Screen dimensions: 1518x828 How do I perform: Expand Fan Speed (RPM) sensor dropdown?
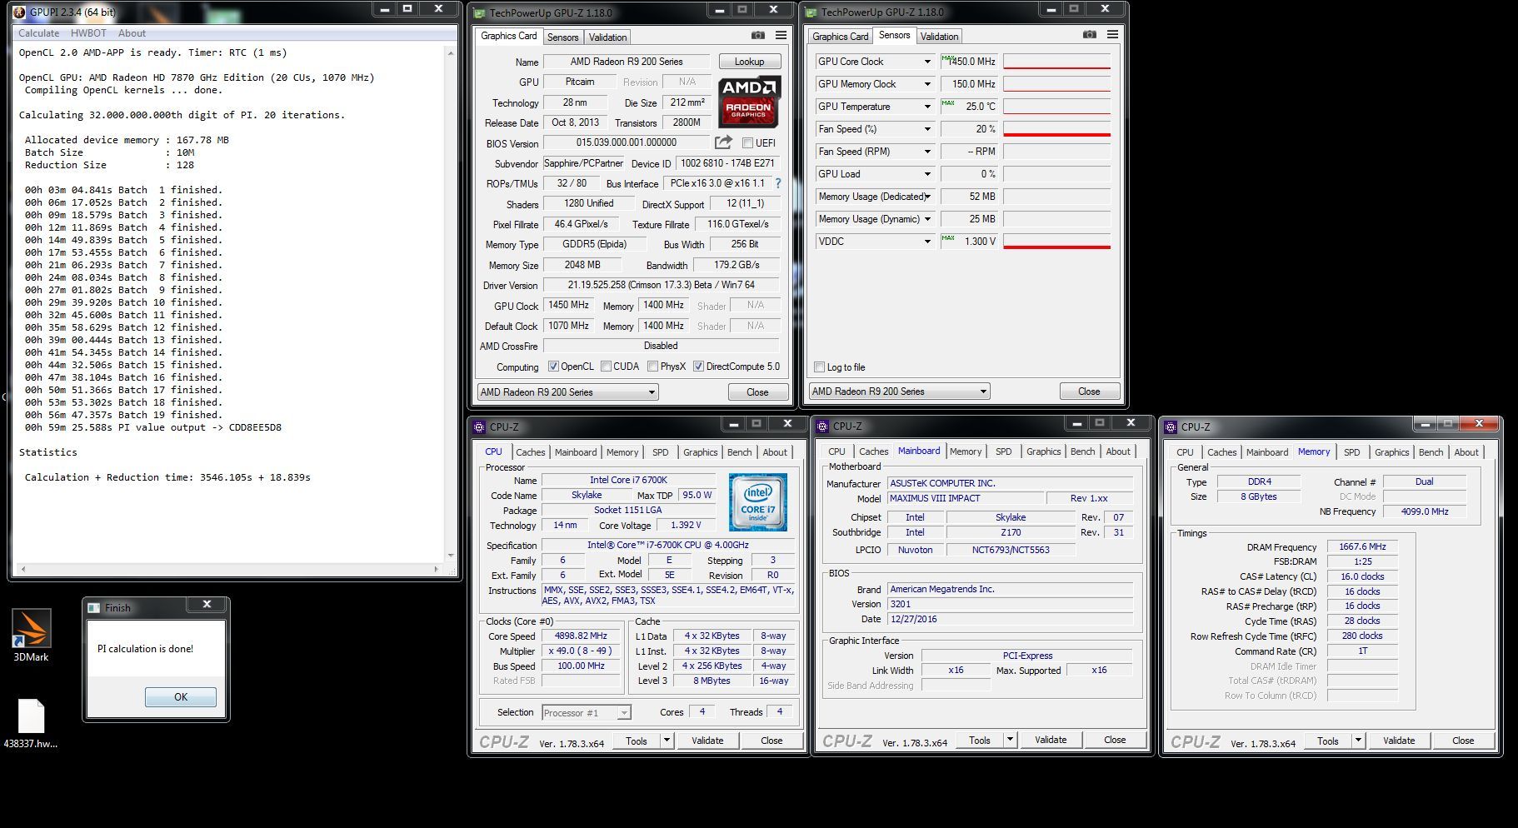pyautogui.click(x=926, y=152)
